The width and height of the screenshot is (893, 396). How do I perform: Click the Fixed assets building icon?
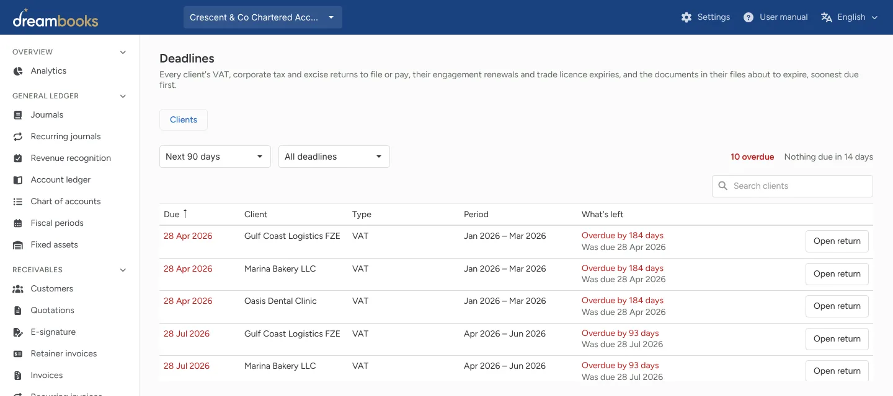click(x=18, y=245)
